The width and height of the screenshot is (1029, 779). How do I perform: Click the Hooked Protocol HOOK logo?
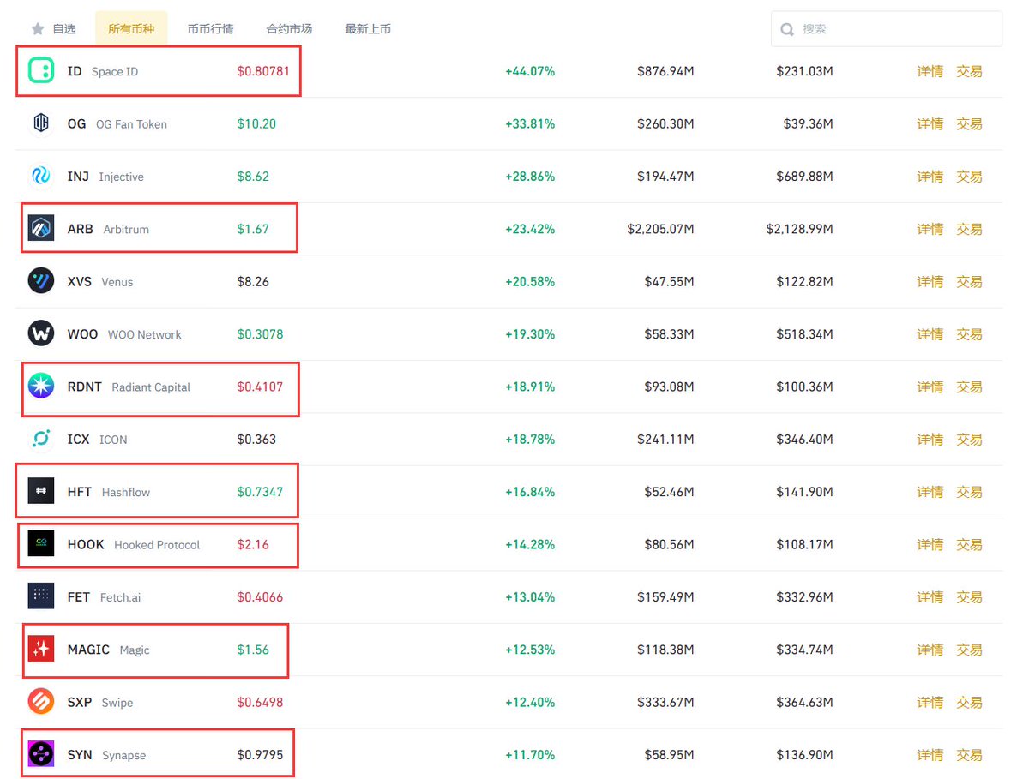41,544
